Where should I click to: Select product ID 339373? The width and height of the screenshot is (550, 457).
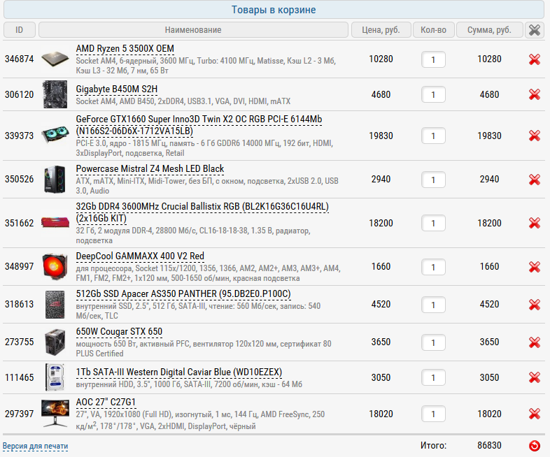(20, 136)
